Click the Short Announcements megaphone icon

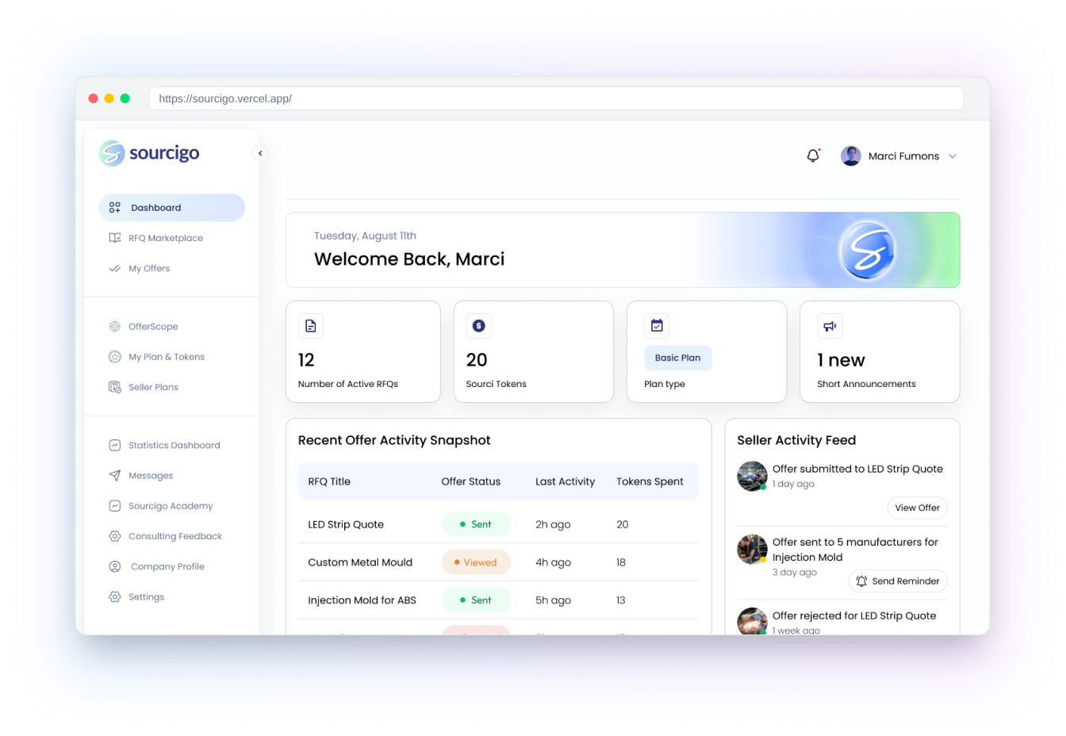coord(829,325)
